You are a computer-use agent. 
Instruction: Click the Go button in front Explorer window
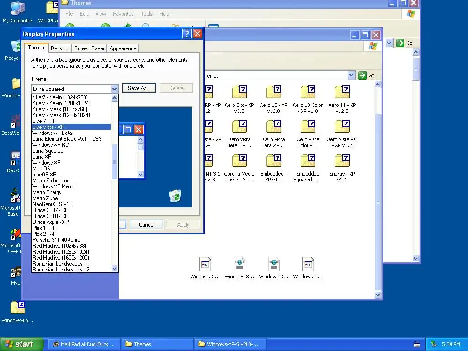(x=367, y=75)
